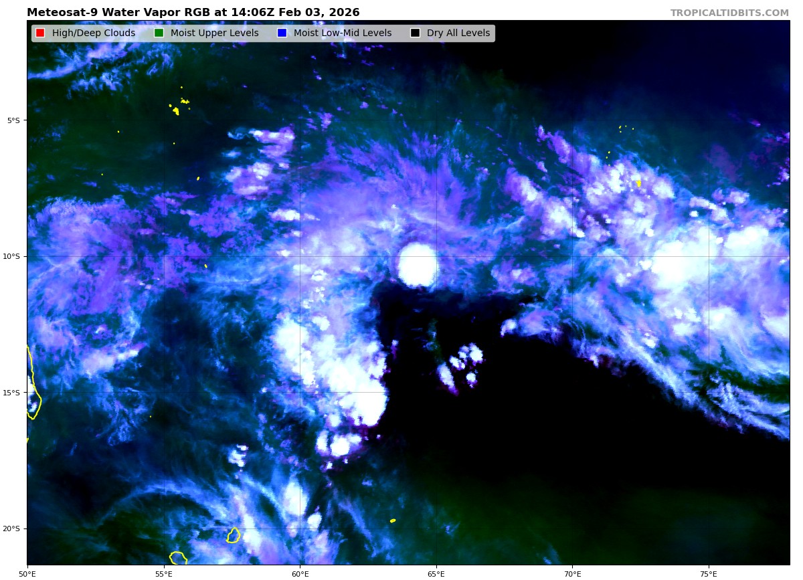Image resolution: width=803 pixels, height=580 pixels.
Task: Click the black Dry All Levels swatch
Action: point(415,33)
